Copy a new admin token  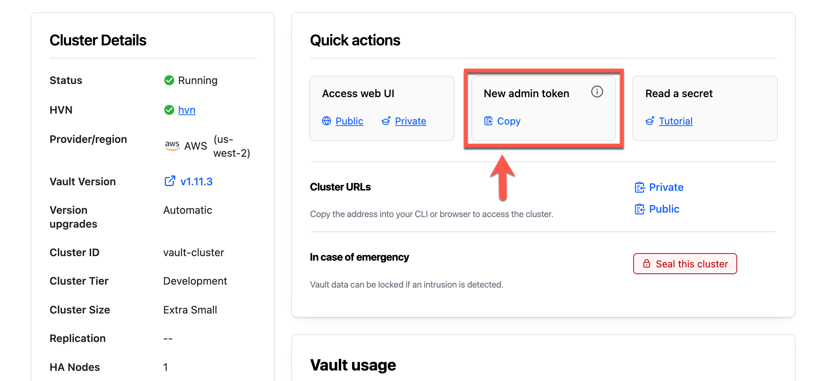pyautogui.click(x=509, y=121)
